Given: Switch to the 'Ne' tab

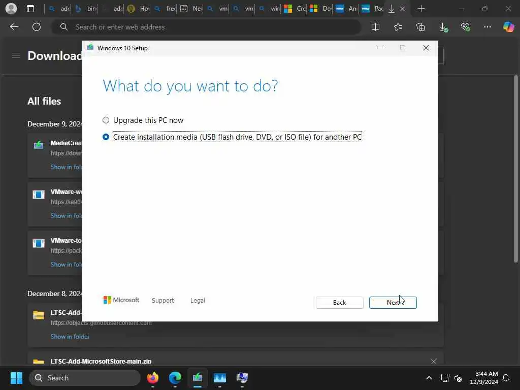Looking at the screenshot, I should (191, 9).
